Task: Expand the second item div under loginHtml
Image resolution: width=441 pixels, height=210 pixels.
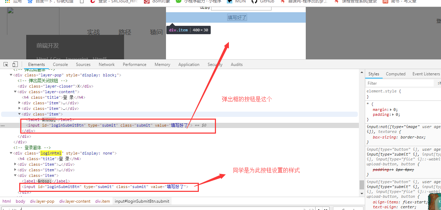Action: point(15,170)
